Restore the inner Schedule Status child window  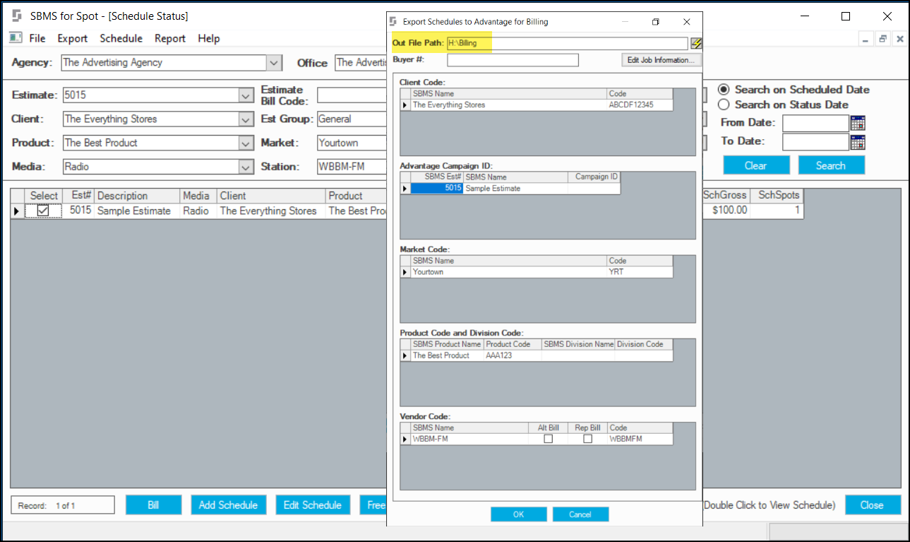pos(883,40)
